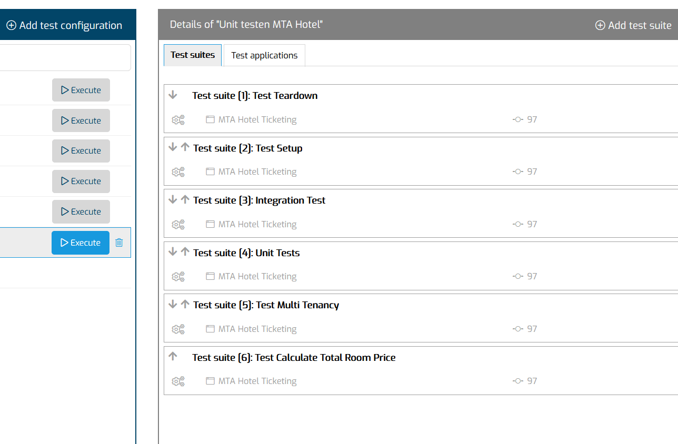Viewport: 678px width, 444px height.
Task: Select the Test suites tab
Action: coord(193,55)
